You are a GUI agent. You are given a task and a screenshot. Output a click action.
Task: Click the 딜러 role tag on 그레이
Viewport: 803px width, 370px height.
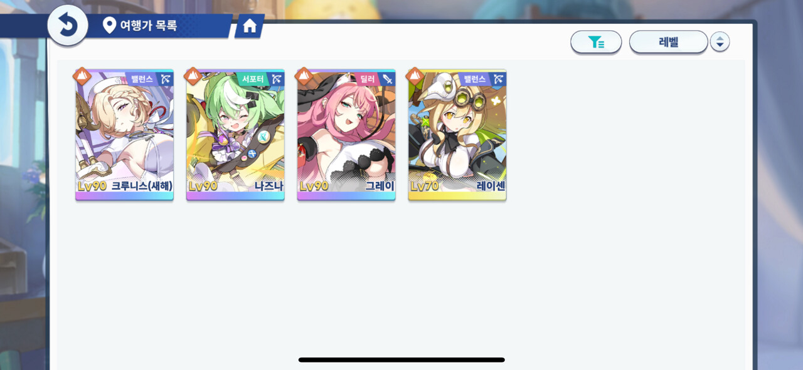367,79
